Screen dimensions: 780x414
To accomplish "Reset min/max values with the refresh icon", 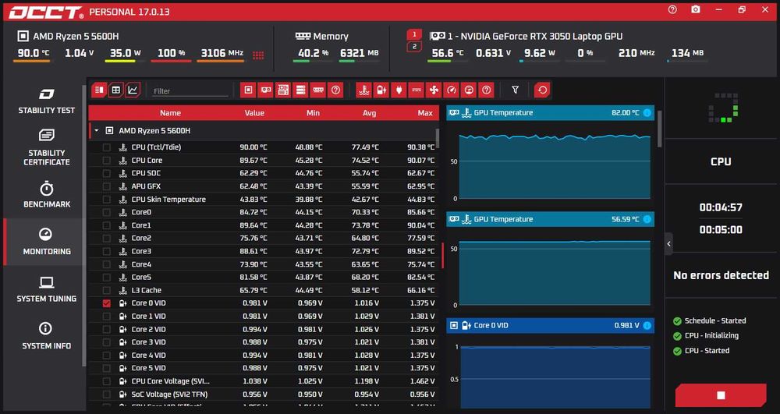I will coord(542,90).
